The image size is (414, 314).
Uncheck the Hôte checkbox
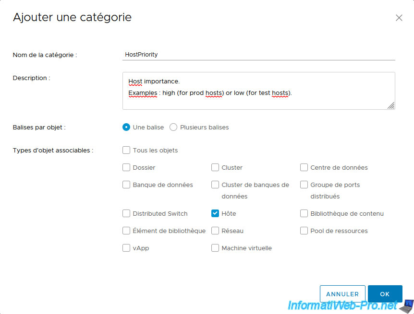(215, 214)
